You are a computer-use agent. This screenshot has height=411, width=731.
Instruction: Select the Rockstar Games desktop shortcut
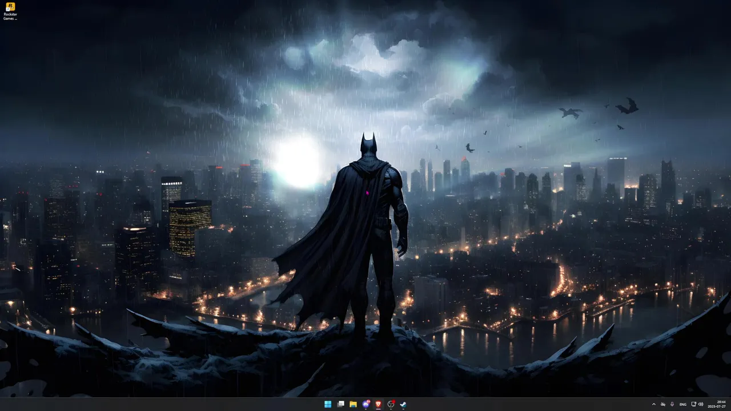(10, 11)
